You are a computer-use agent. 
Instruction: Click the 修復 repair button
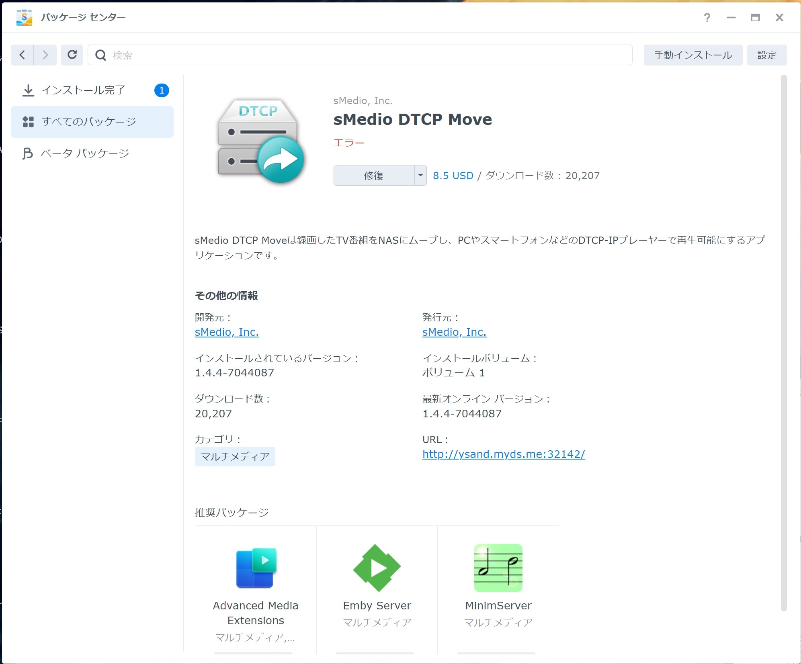click(x=374, y=176)
